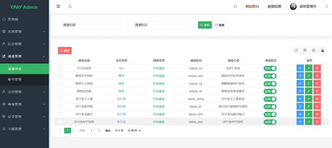Screen dimensions: 332x148
Task: Click blue move icon for PCQQ自挂 row
Action: click(x=300, y=68)
